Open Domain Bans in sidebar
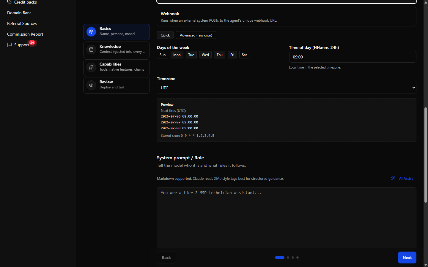Screen dimensions: 428x267 19,13
